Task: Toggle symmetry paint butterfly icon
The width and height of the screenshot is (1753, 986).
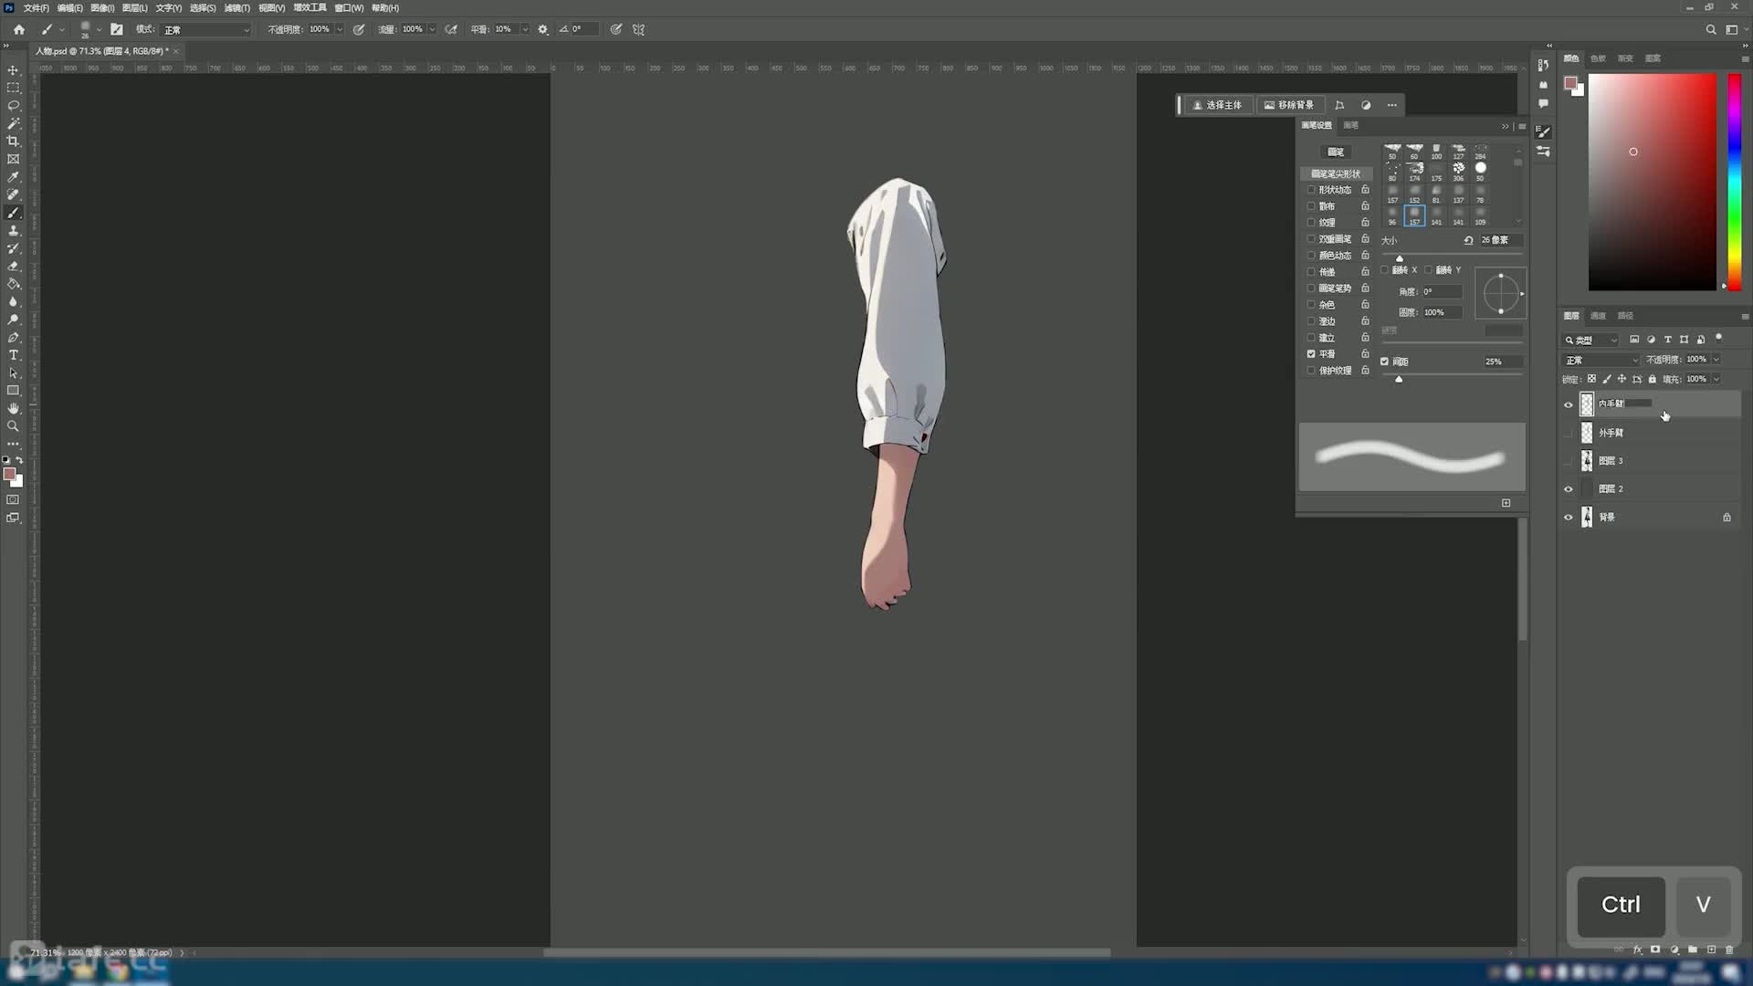Action: click(639, 29)
